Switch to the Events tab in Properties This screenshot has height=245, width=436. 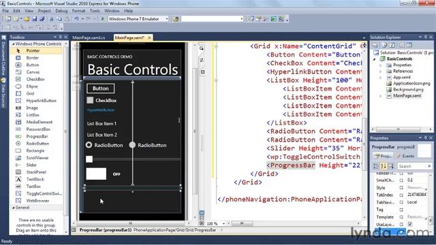(x=406, y=156)
